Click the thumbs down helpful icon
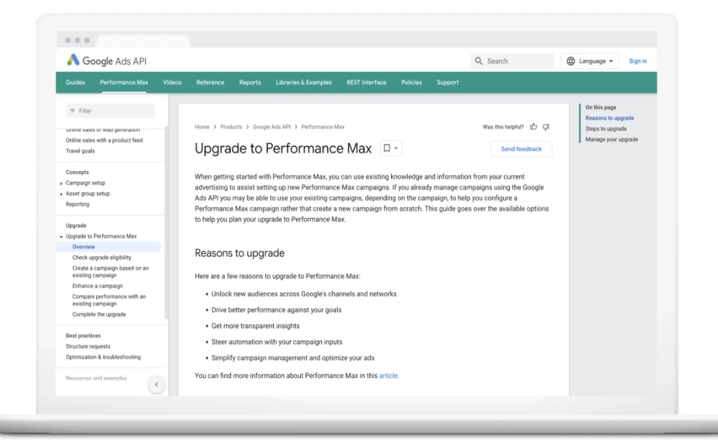 coord(546,127)
